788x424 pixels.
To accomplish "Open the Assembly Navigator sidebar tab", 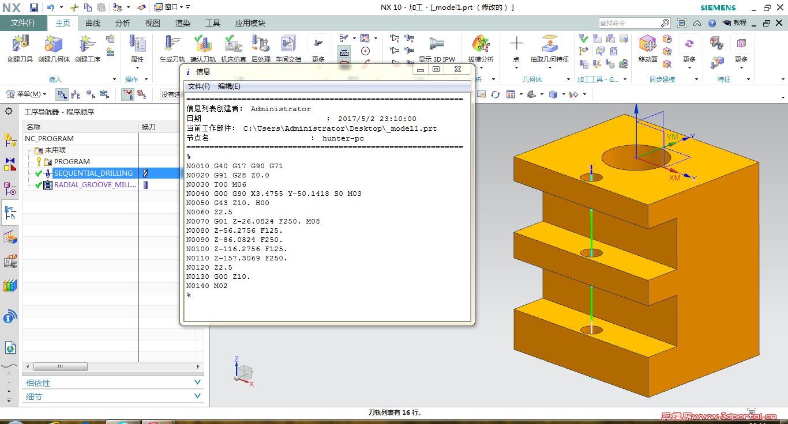I will [10, 139].
